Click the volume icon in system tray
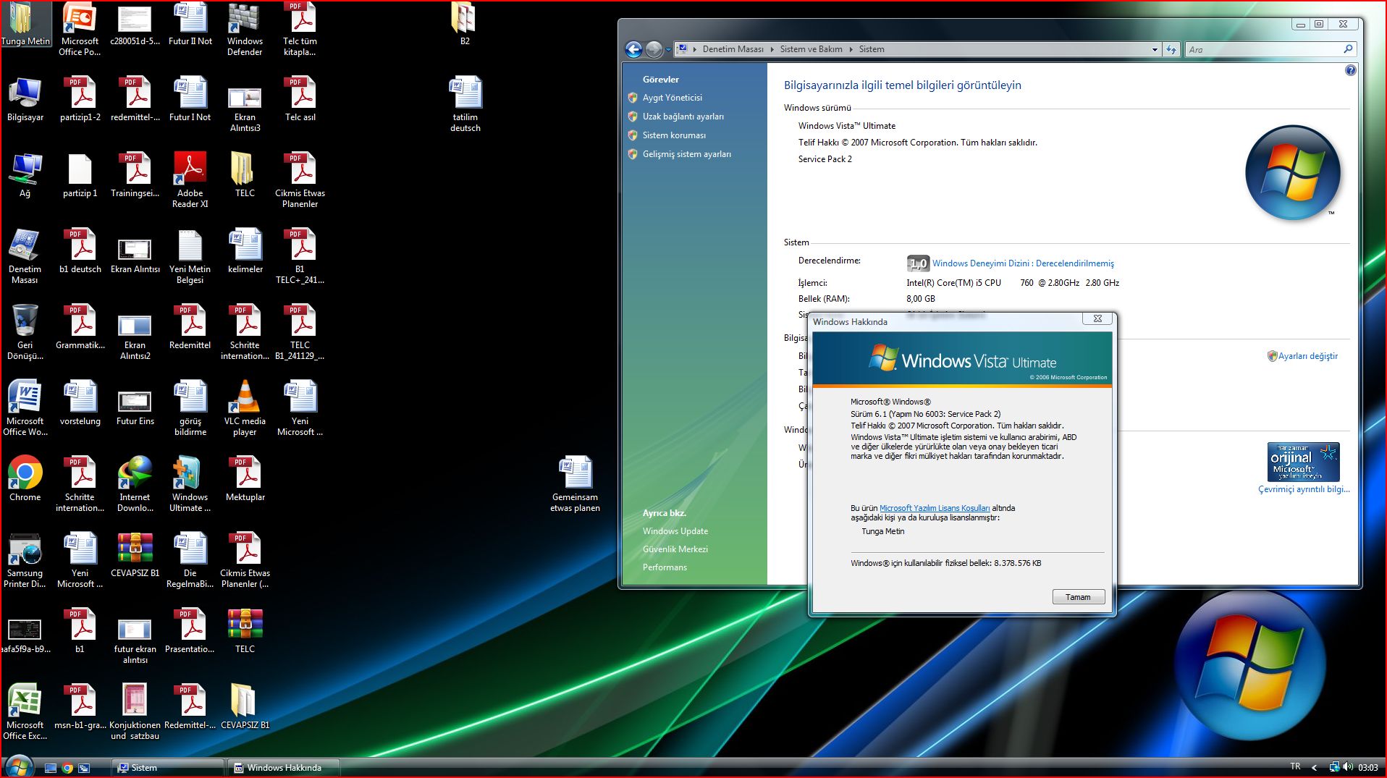This screenshot has height=778, width=1387. pyautogui.click(x=1347, y=767)
